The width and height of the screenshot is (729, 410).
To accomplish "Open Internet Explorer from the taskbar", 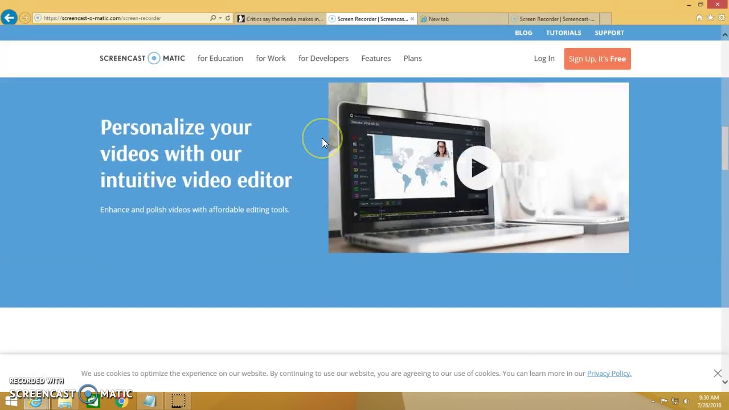I will tap(36, 401).
